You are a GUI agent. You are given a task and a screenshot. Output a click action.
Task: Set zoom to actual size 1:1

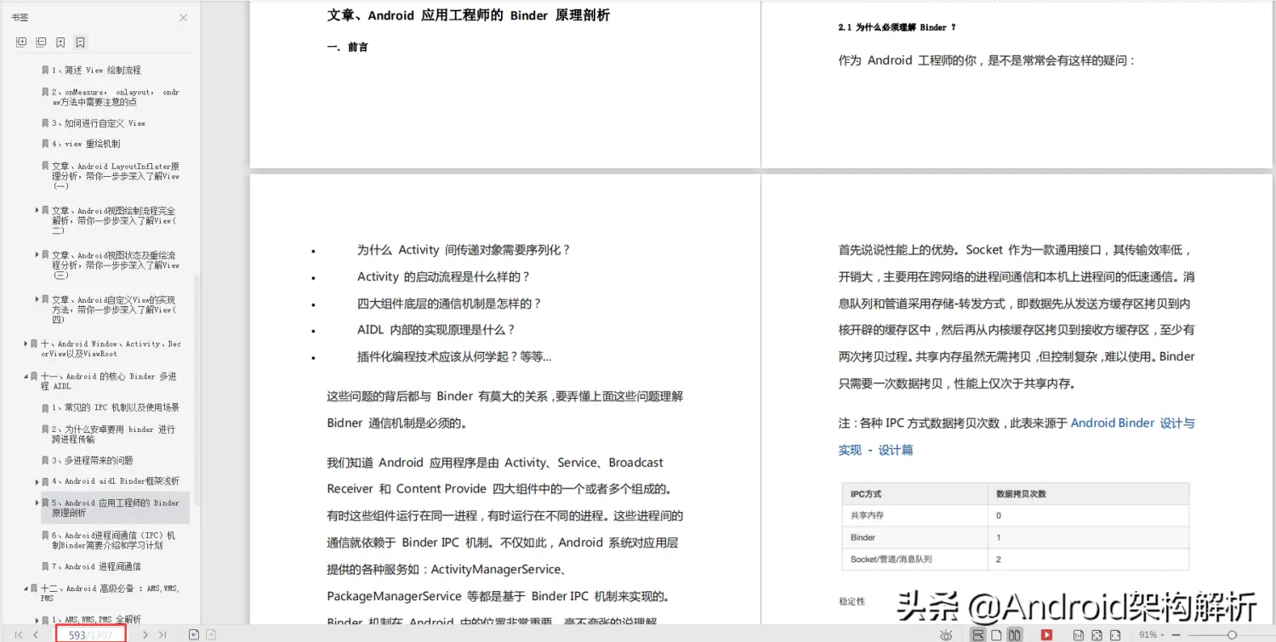click(1079, 635)
